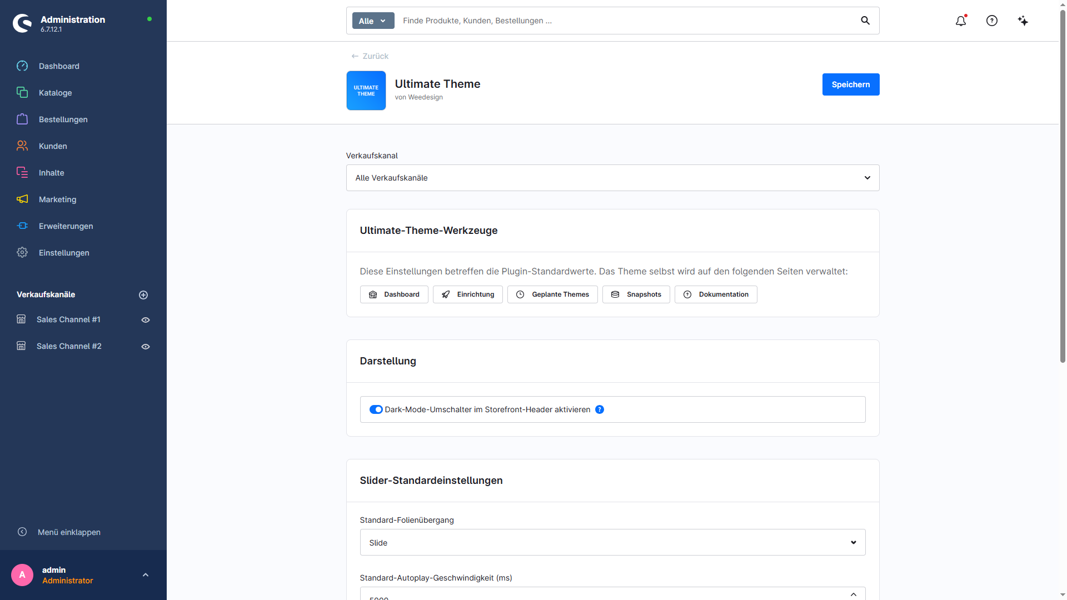This screenshot has width=1067, height=600.
Task: Add sales channel with plus icon
Action: [x=143, y=295]
